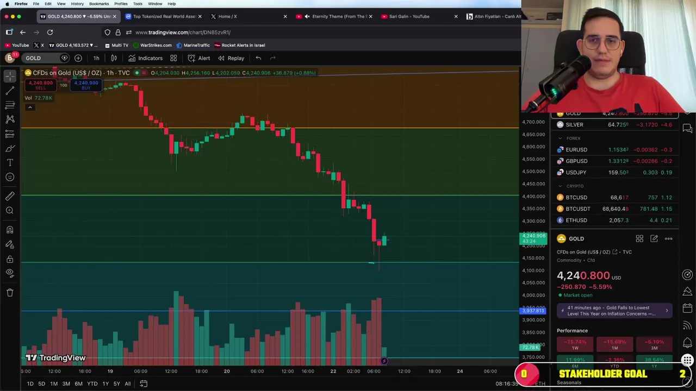Image resolution: width=696 pixels, height=391 pixels.
Task: Open the news feed broadcast icon
Action: [687, 325]
